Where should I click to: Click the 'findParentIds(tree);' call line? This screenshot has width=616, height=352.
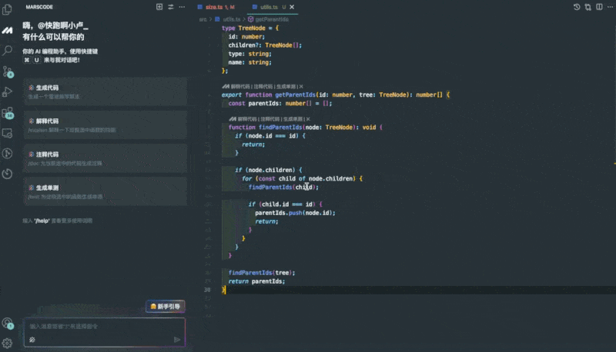(262, 273)
